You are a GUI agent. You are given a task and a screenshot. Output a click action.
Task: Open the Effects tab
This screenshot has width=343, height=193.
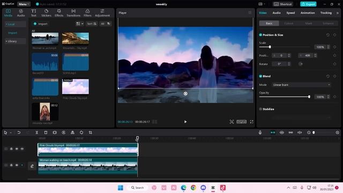[59, 13]
